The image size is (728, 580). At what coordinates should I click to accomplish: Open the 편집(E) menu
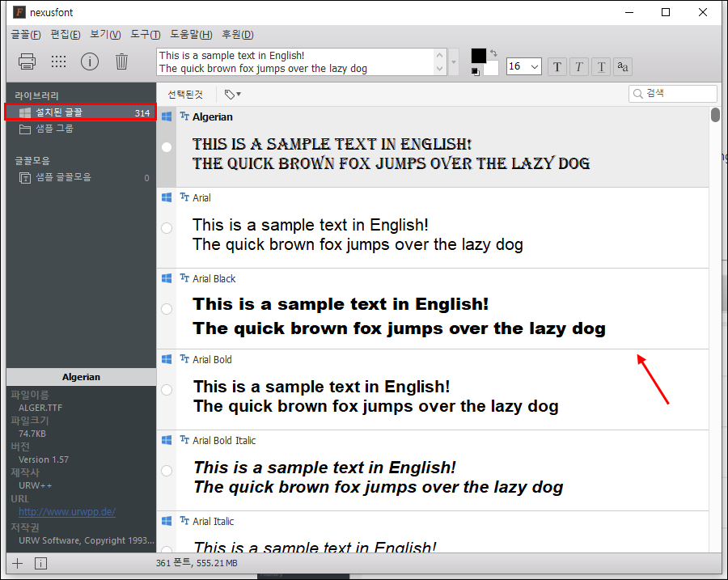[66, 35]
